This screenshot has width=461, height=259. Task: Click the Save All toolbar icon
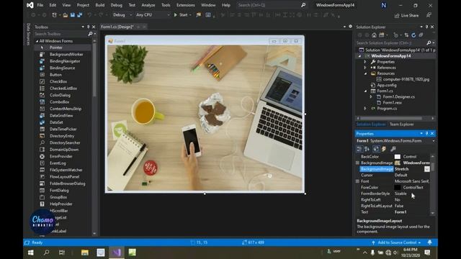[x=80, y=15]
